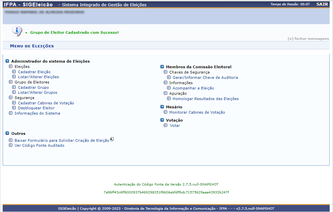
Task: Click the download icon after Criação de Eleição
Action: tap(112, 139)
